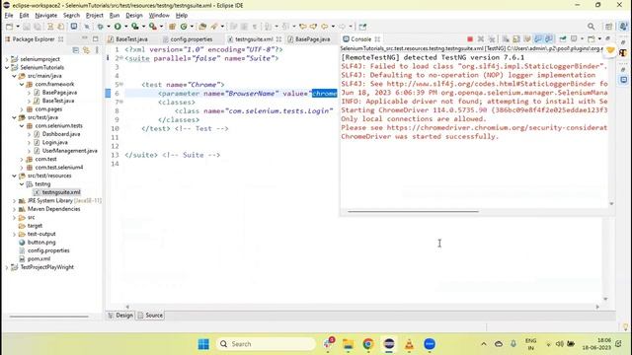Open Display Selected Console dropdown arrow
The width and height of the screenshot is (632, 355).
point(582,39)
